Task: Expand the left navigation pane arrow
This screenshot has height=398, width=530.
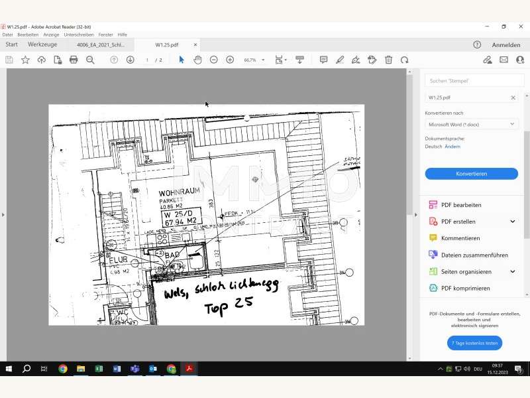Action: (x=3, y=215)
